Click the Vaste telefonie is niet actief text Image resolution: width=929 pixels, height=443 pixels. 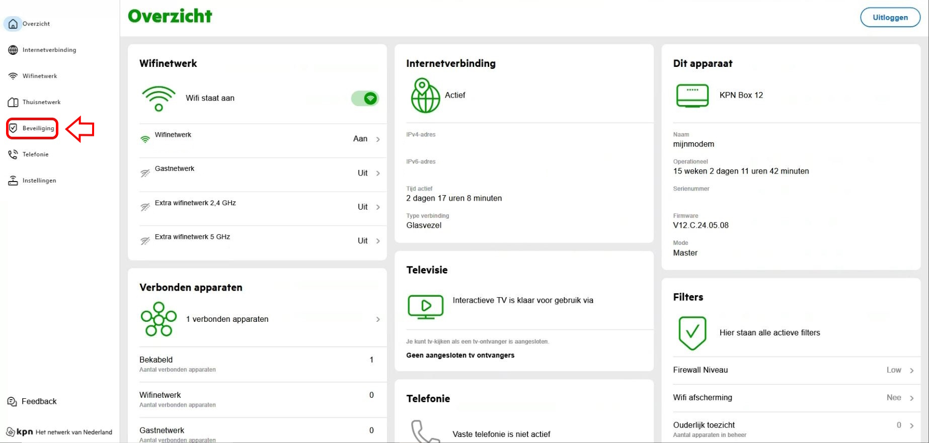(501, 434)
